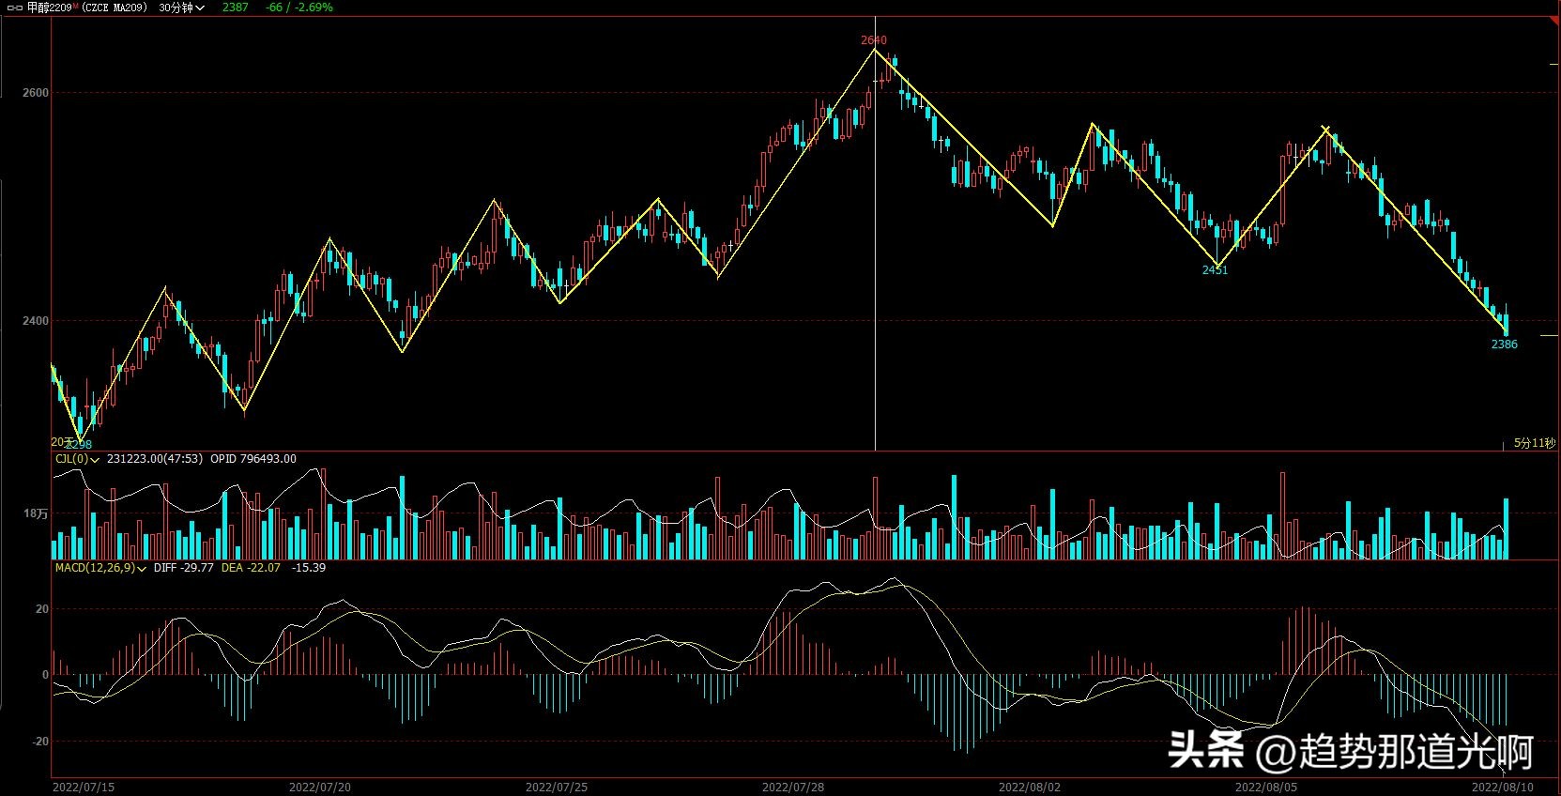The image size is (1561, 796).
Task: Select the 2022/07/20 date on time axis
Action: [x=319, y=787]
